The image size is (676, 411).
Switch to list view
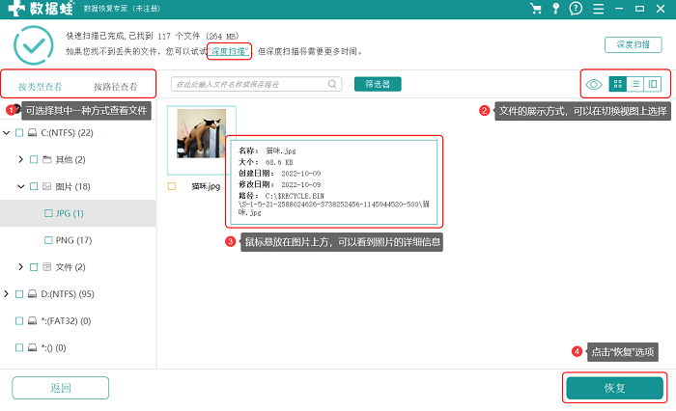(x=635, y=84)
